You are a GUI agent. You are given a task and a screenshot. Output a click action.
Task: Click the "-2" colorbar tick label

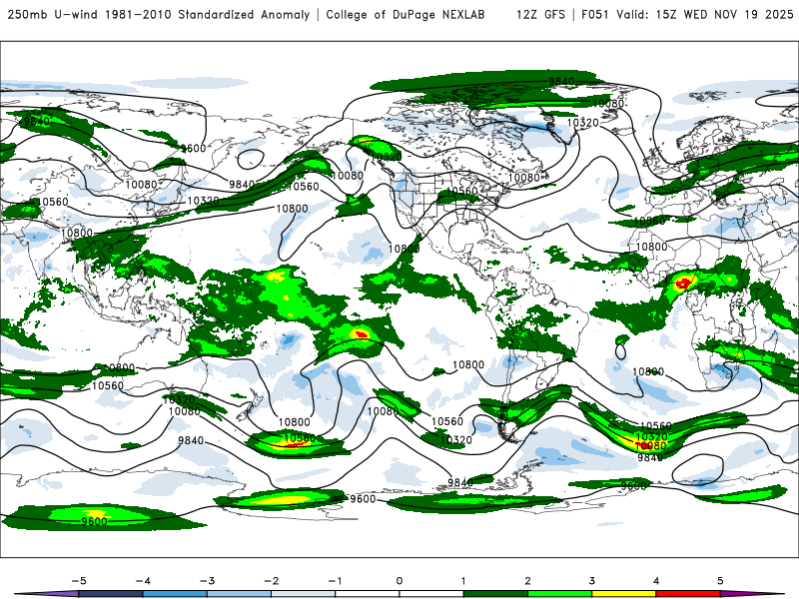tap(271, 581)
